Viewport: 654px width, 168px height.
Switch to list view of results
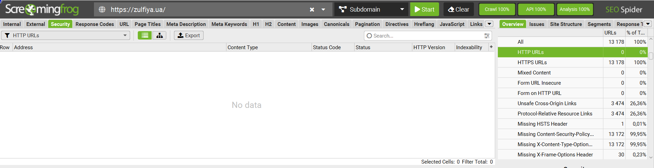tap(145, 36)
